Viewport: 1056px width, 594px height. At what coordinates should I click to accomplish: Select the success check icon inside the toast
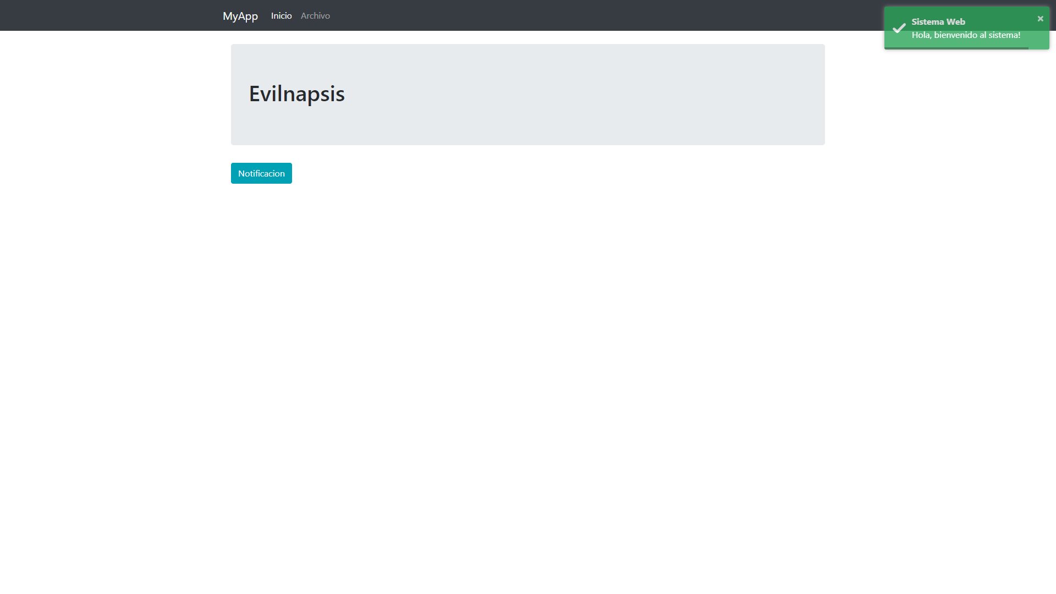click(899, 28)
